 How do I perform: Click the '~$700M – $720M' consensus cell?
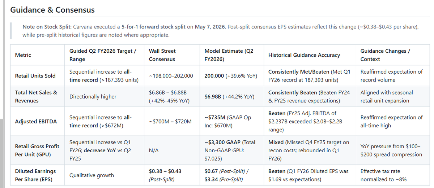pyautogui.click(x=170, y=122)
